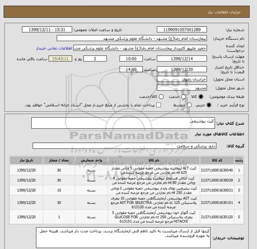Screen dimensions: 257x249
Task: Click the نام کالا column header
Action: pos(154,160)
